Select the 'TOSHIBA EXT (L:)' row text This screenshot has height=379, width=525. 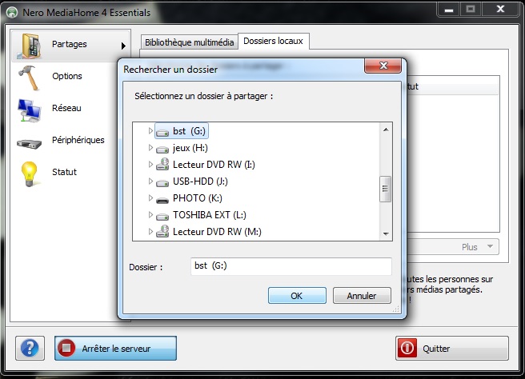click(x=210, y=215)
